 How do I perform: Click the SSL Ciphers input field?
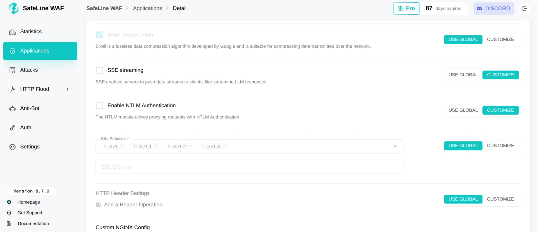click(x=249, y=167)
